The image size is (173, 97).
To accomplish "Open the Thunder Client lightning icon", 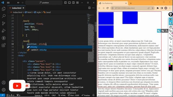I will pos(4,38).
